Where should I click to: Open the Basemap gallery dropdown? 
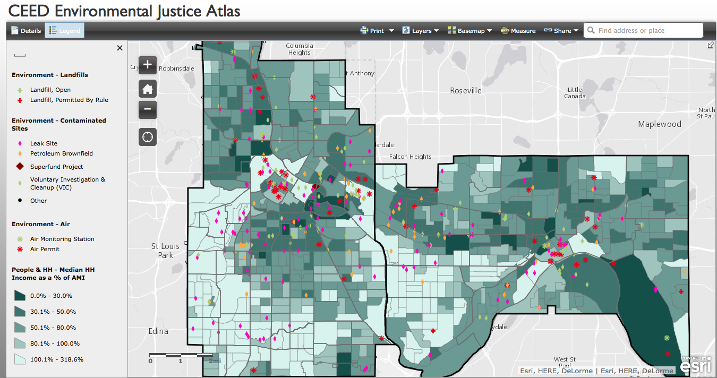[x=470, y=31]
